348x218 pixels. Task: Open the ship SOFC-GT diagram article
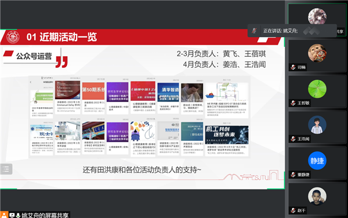(227, 100)
